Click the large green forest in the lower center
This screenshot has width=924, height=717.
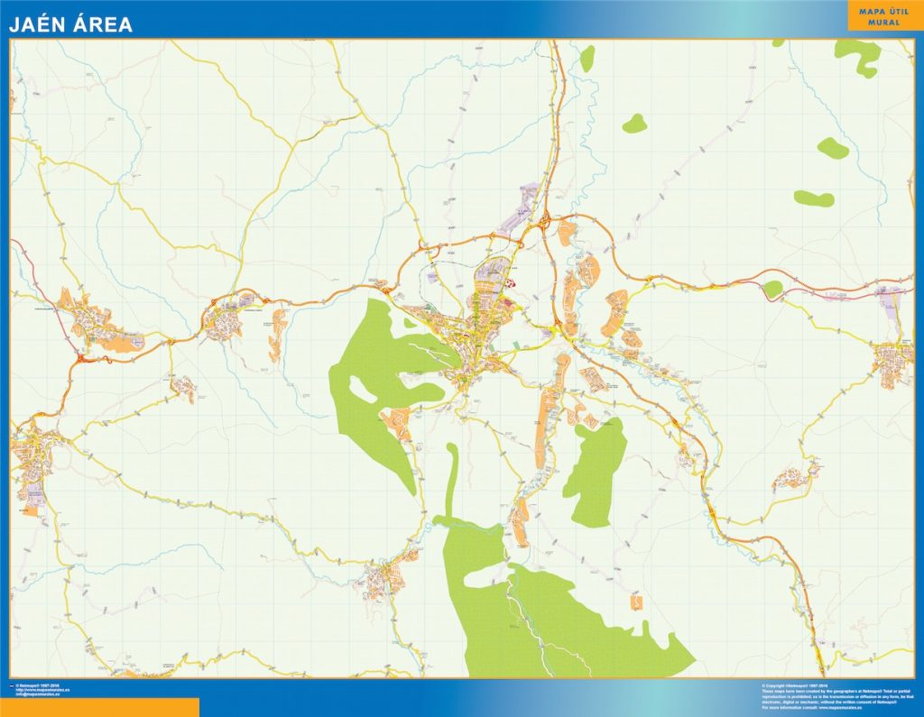point(541,613)
